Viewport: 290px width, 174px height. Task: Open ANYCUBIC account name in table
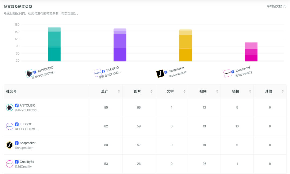pyautogui.click(x=27, y=105)
